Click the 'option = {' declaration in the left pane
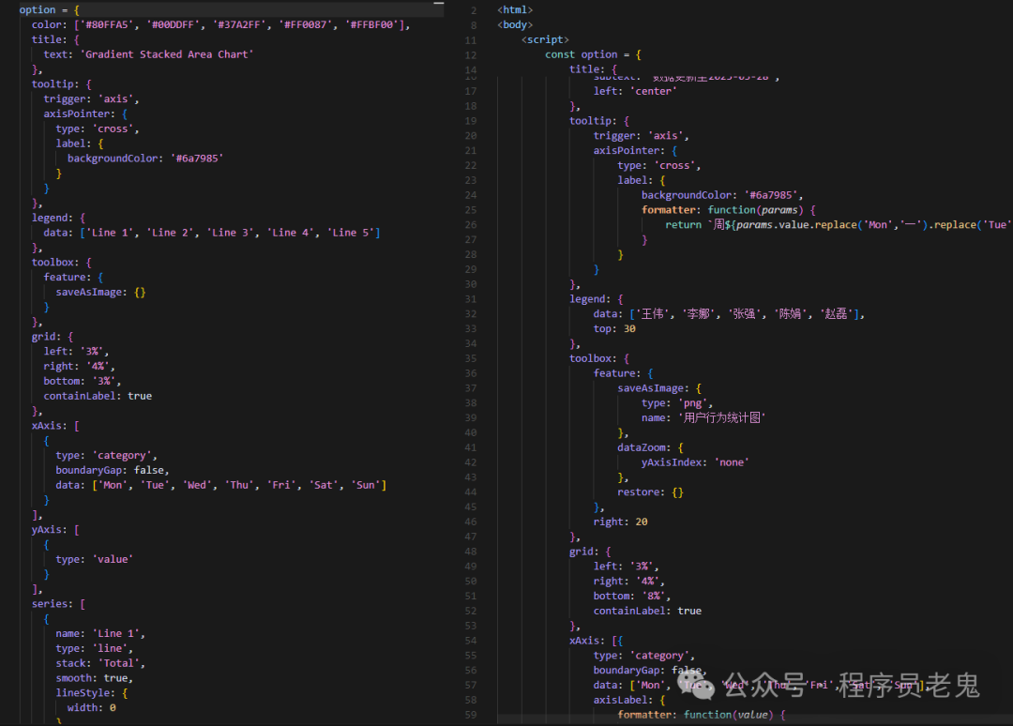 pyautogui.click(x=49, y=9)
